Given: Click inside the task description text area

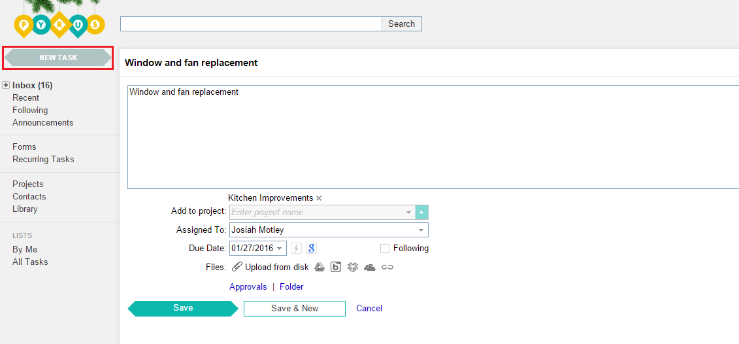Looking at the screenshot, I should [x=433, y=137].
